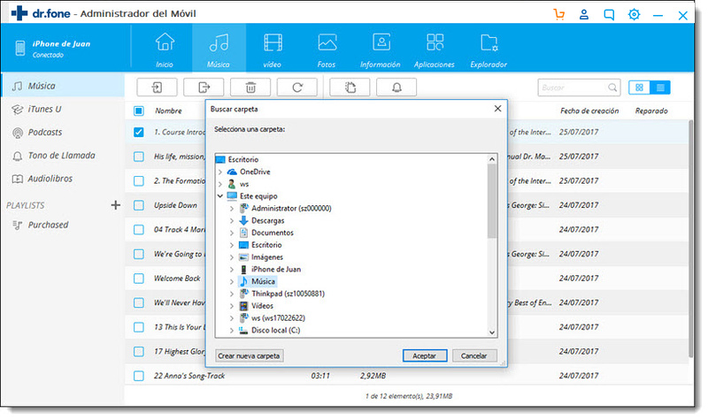Select the root Escritorio item in tree

click(x=243, y=160)
